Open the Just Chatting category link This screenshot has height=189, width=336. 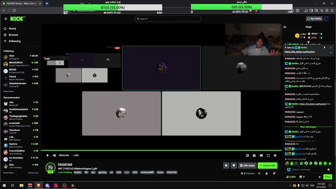coord(65,172)
